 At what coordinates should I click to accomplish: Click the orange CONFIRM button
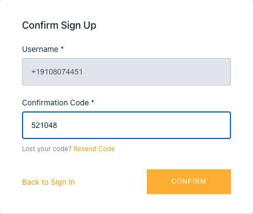pos(189,181)
